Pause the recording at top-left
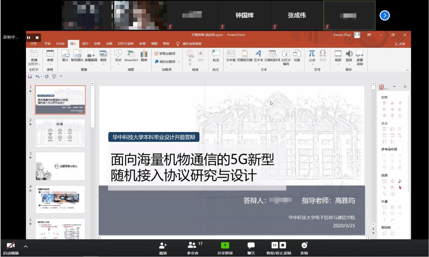The height and width of the screenshot is (257, 429). coord(29,37)
